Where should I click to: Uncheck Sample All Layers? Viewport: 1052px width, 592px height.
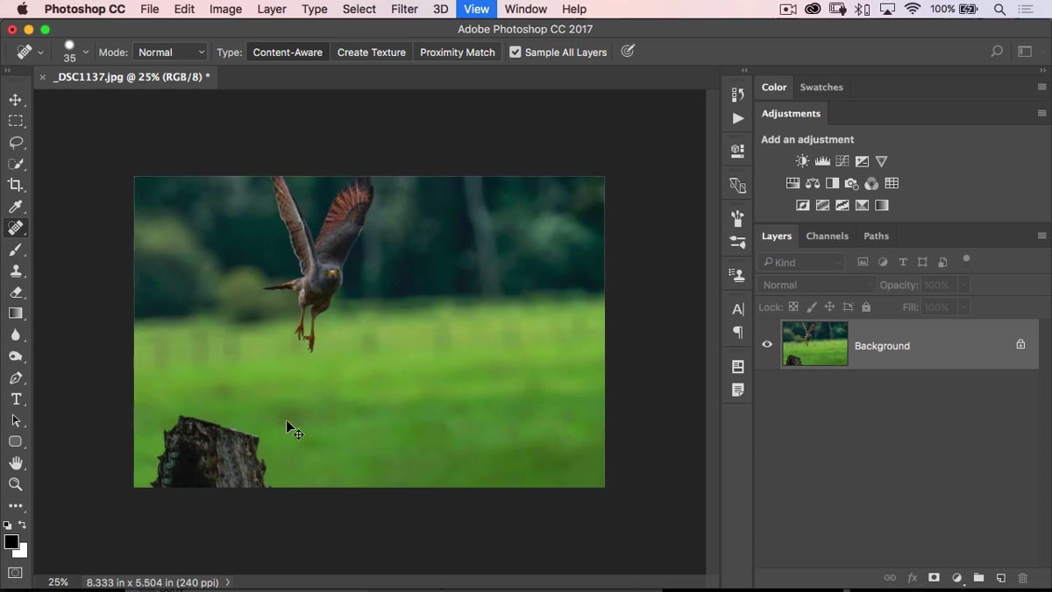tap(515, 53)
